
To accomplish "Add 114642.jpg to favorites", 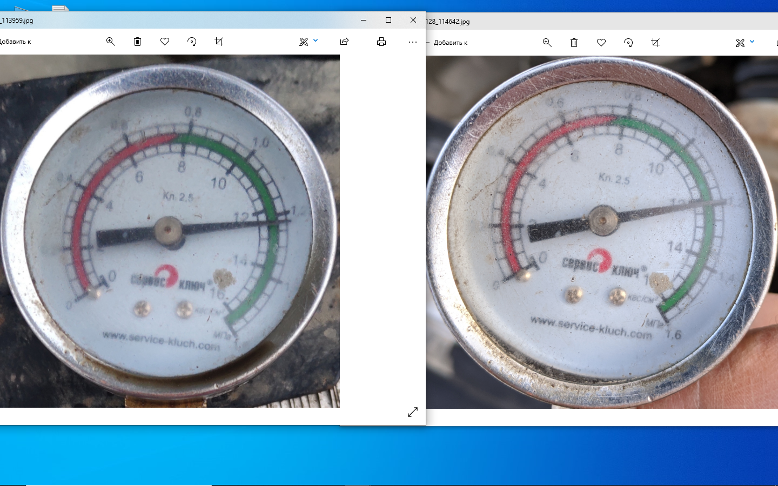I will [601, 43].
